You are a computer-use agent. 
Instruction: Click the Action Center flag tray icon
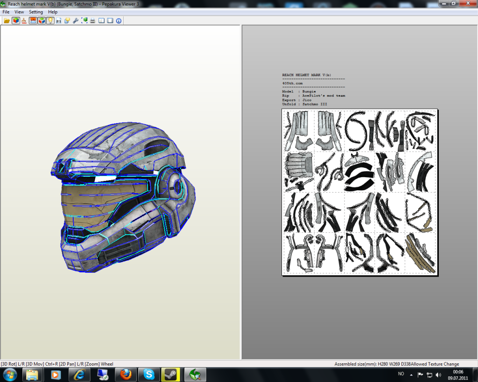click(x=421, y=375)
